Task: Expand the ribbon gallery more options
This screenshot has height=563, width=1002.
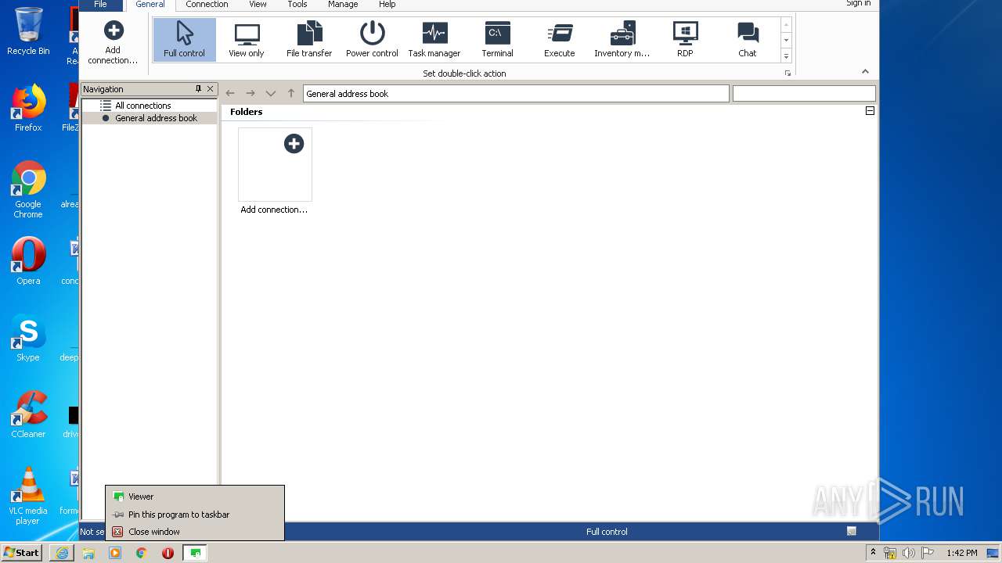Action: coord(786,56)
